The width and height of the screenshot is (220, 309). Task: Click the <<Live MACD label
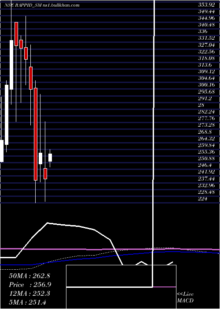(x=185, y=298)
